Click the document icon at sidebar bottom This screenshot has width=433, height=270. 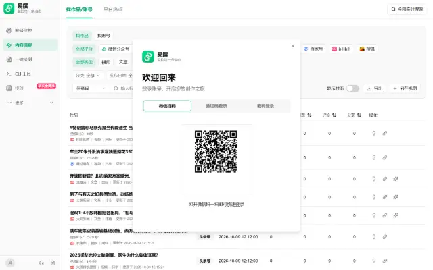(x=53, y=263)
